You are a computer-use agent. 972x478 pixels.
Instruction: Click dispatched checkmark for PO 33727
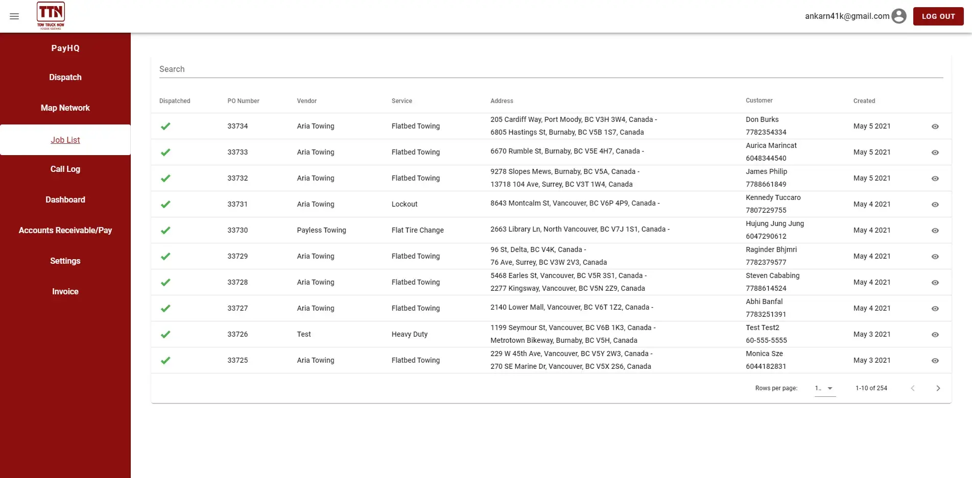tap(165, 309)
